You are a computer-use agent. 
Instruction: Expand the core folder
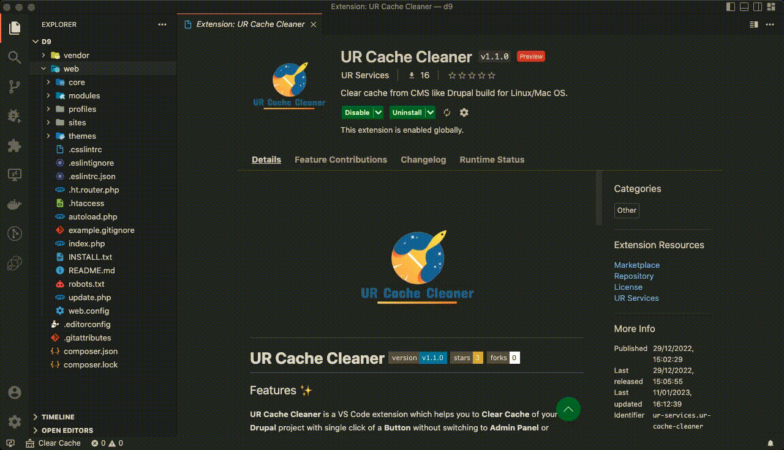click(x=48, y=82)
